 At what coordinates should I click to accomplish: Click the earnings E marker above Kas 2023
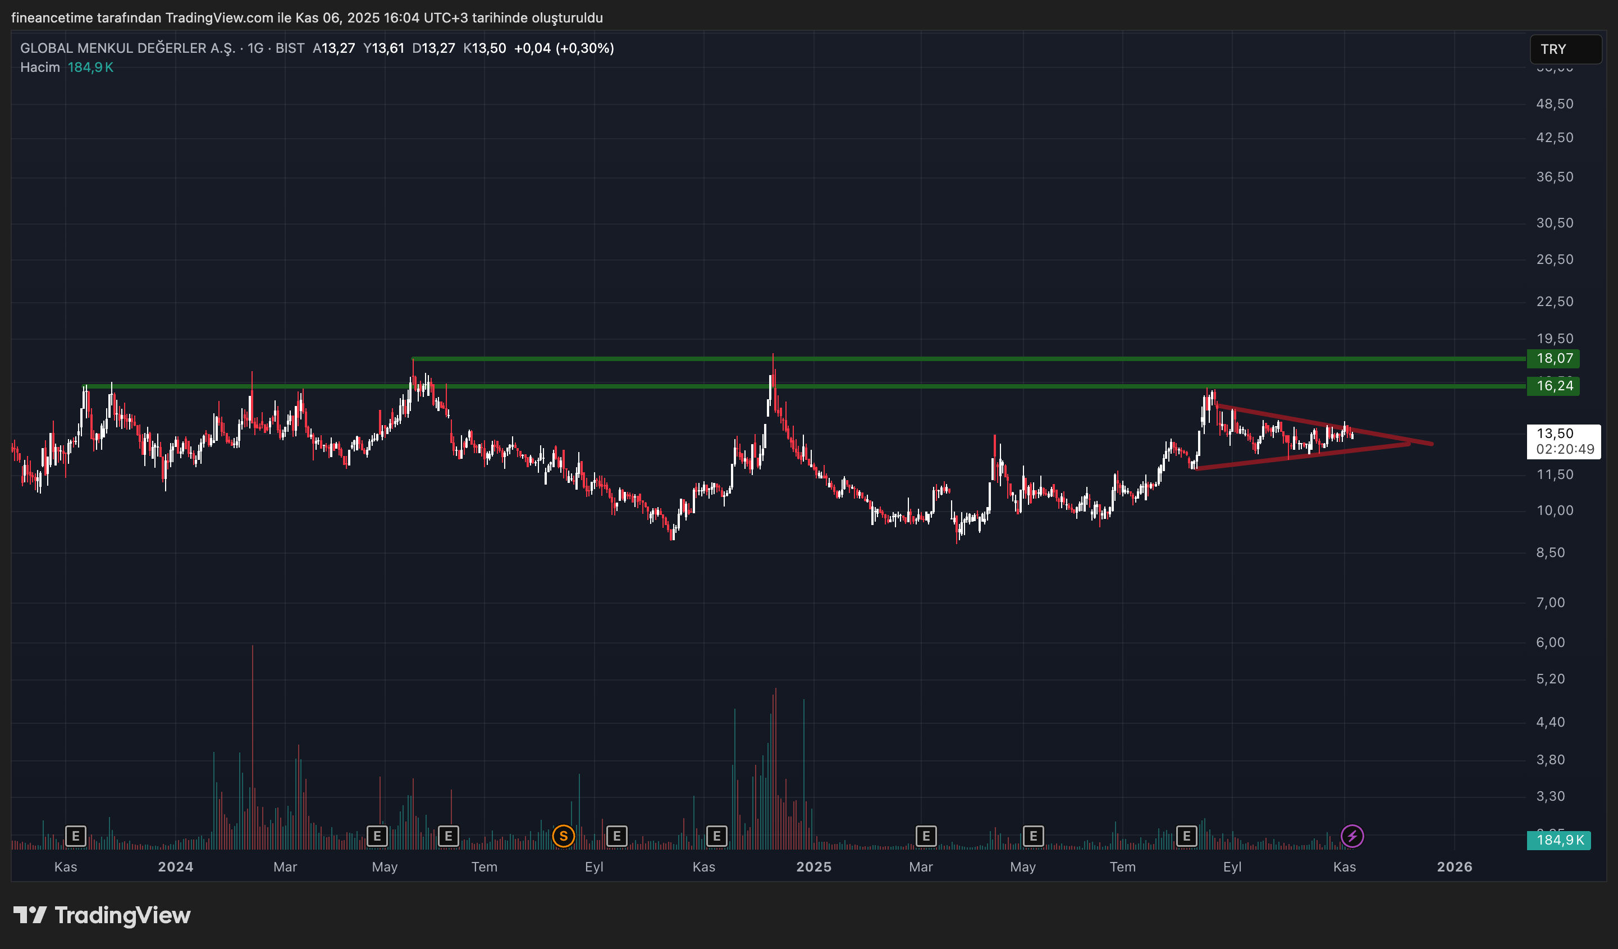75,836
